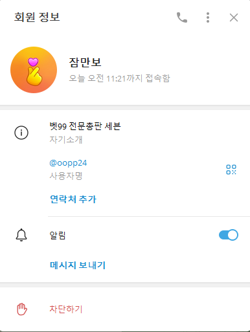Click the red hand block icon
Image resolution: width=250 pixels, height=332 pixels.
(22, 309)
